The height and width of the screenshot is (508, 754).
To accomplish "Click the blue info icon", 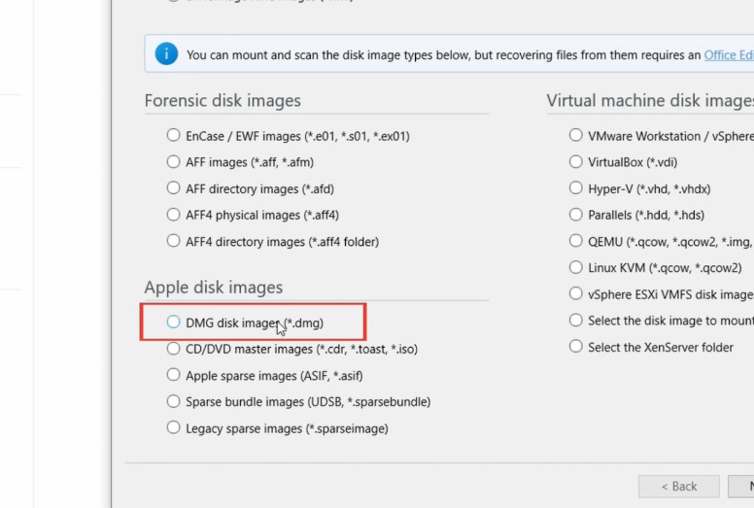I will click(x=166, y=53).
